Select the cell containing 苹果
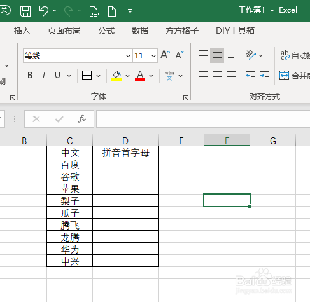 70,189
